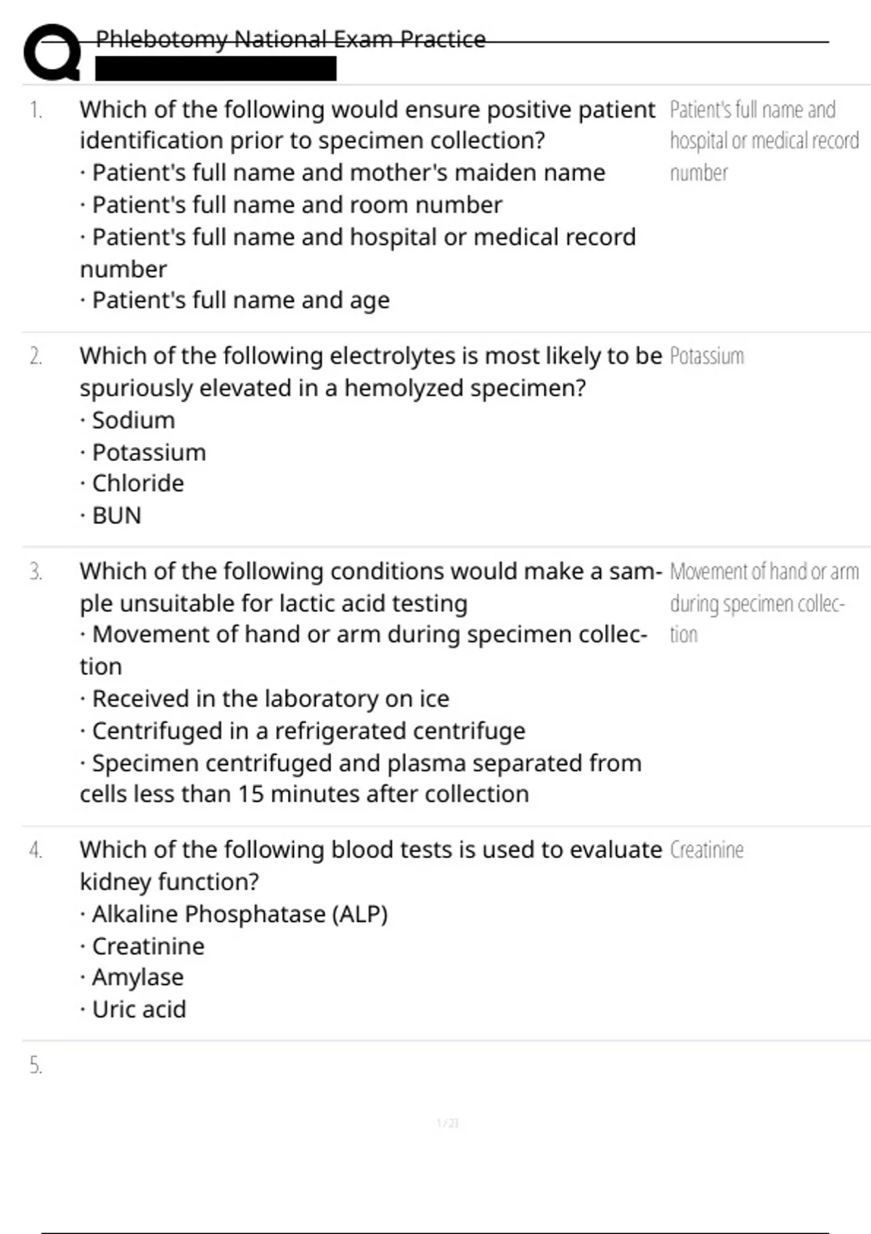871x1234 pixels.
Task: Click the 1/23 page indicator
Action: (x=448, y=1123)
